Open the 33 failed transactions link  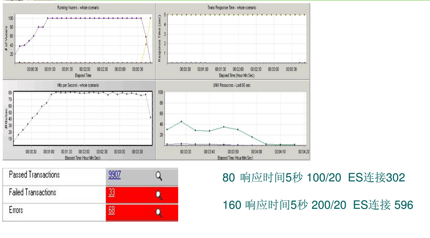tap(112, 193)
